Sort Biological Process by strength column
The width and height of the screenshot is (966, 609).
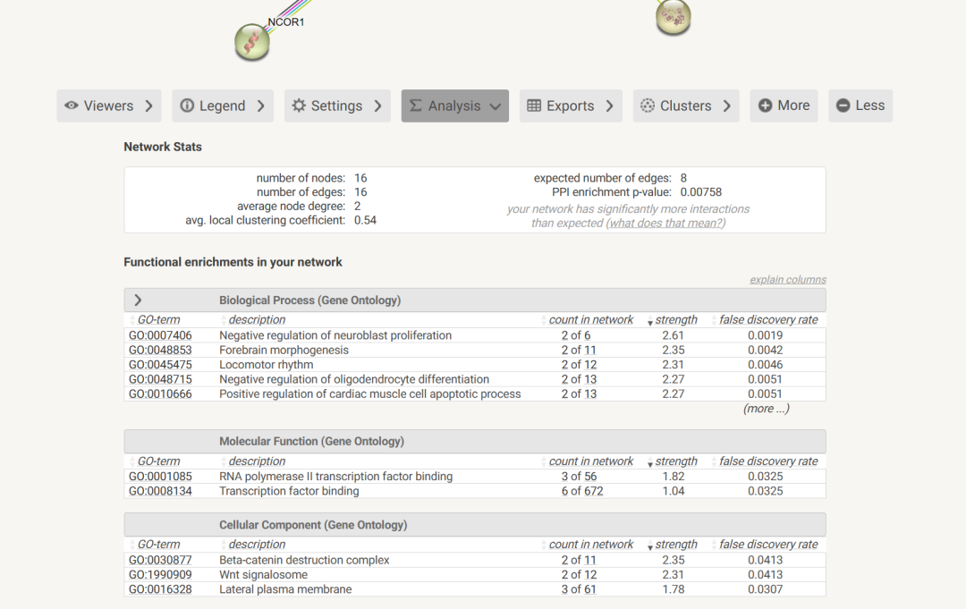[674, 320]
